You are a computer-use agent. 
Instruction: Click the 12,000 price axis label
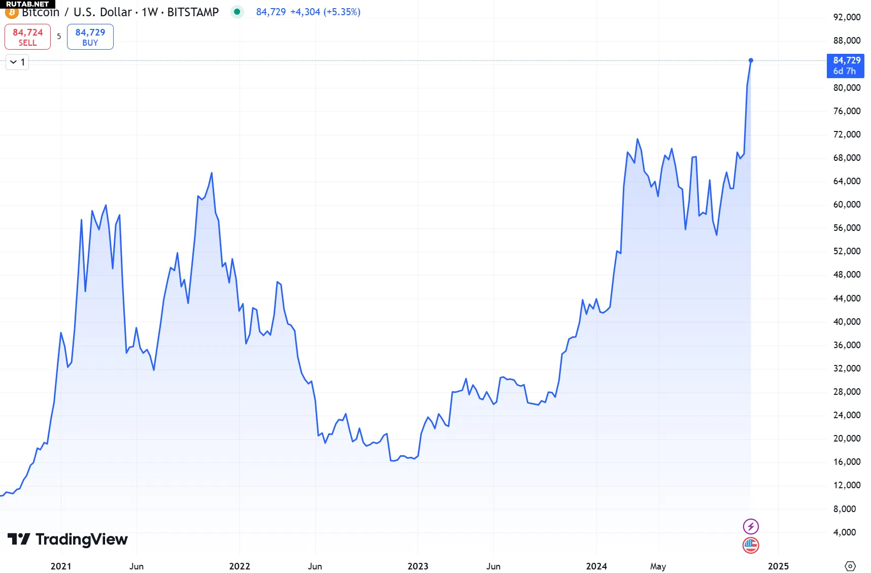coord(847,485)
